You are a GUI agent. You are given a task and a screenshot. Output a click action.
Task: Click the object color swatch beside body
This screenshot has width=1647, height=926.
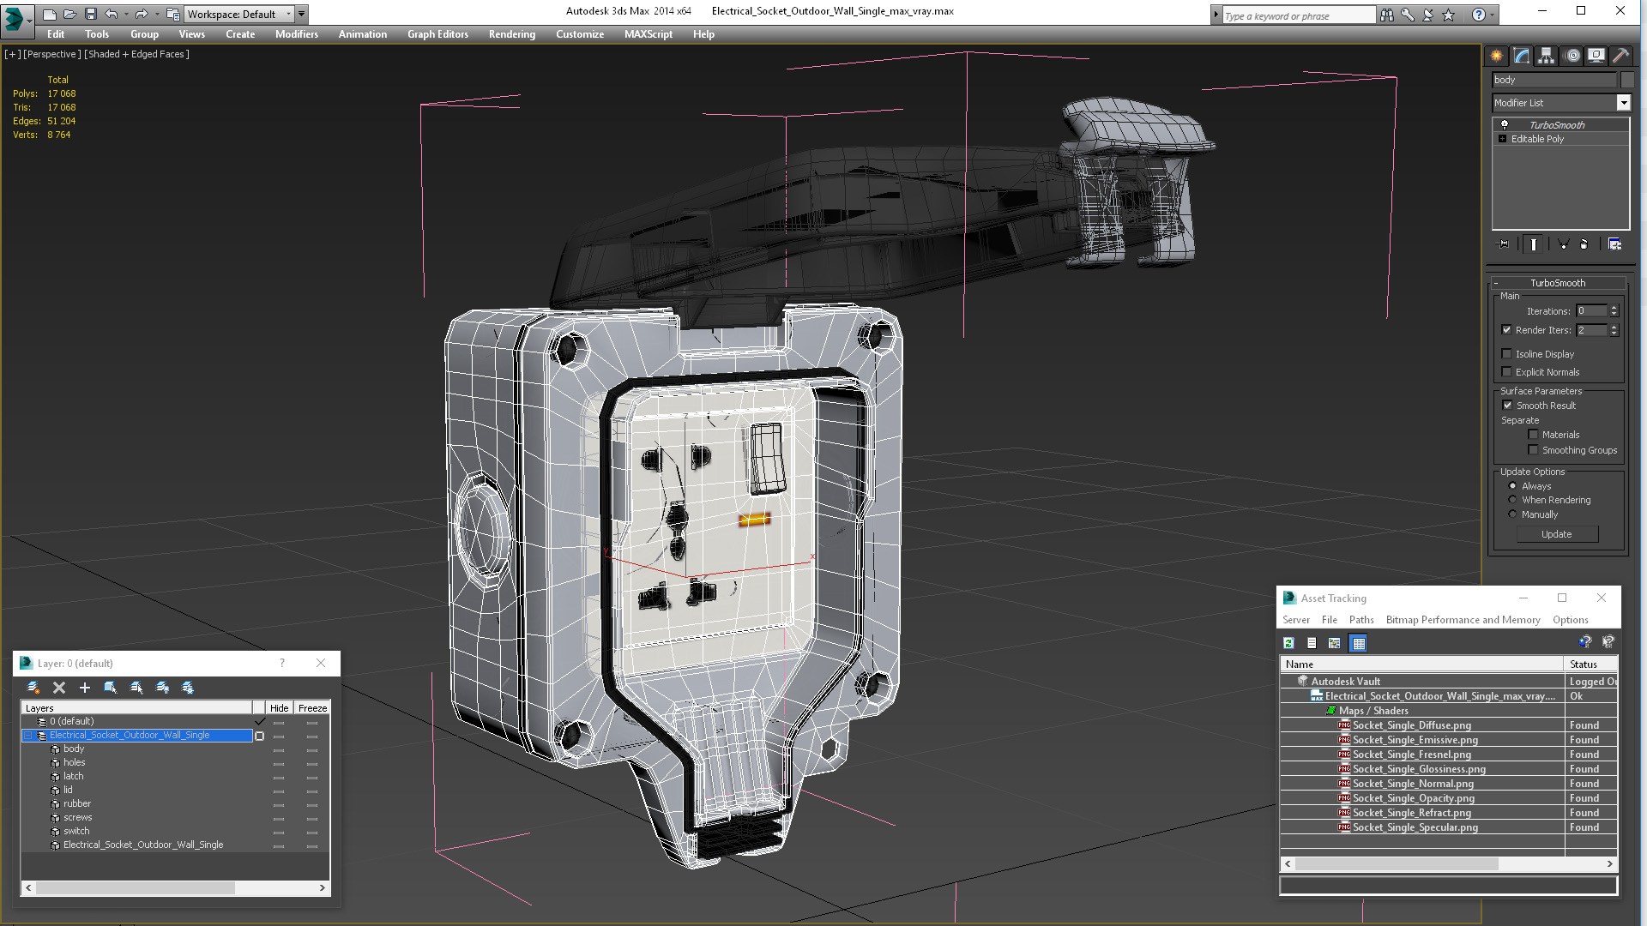[x=1626, y=80]
